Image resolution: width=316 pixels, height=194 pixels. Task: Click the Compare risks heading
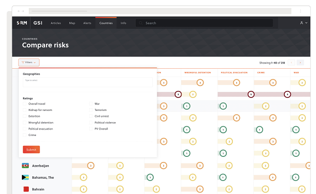tap(46, 45)
